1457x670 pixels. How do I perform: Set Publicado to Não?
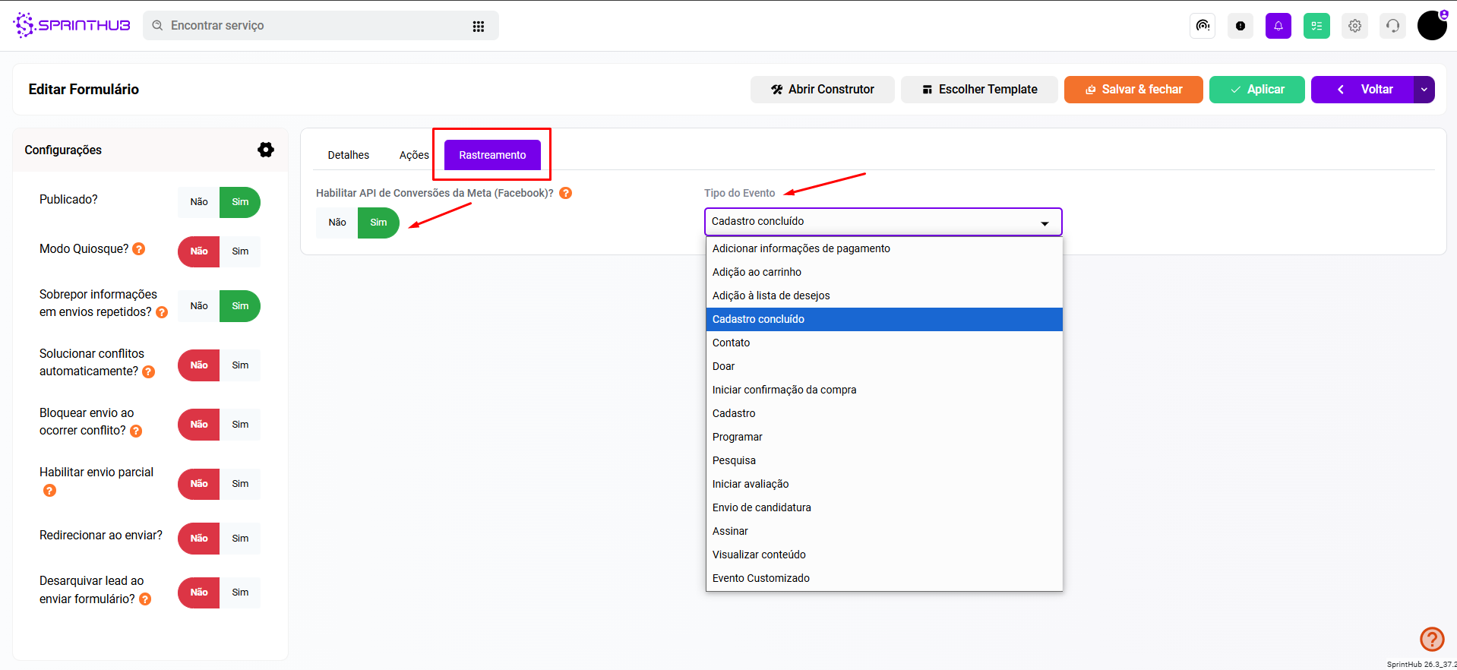coord(199,202)
